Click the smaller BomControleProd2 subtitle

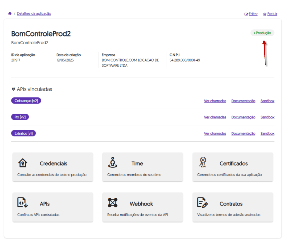point(30,43)
